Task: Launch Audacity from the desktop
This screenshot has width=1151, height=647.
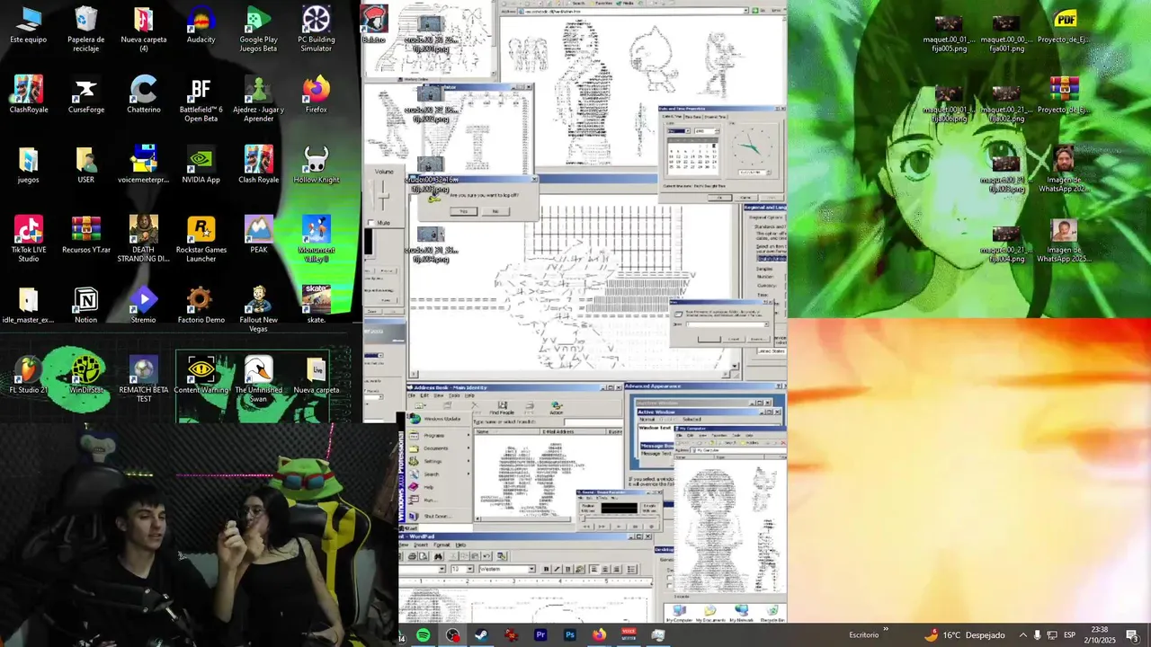Action: pos(201,25)
